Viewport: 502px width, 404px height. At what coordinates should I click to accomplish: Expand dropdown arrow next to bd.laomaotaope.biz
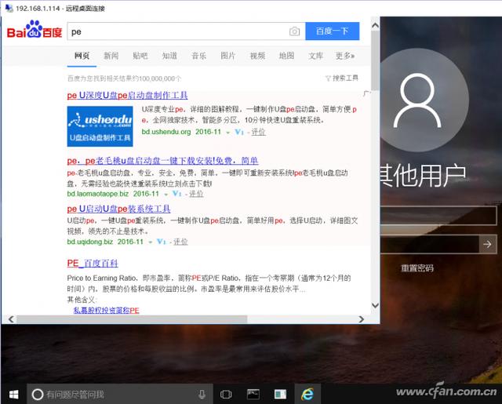166,195
